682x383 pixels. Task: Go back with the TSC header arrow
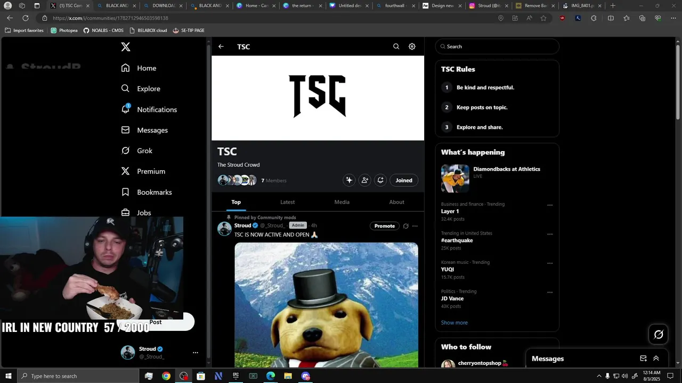click(221, 47)
